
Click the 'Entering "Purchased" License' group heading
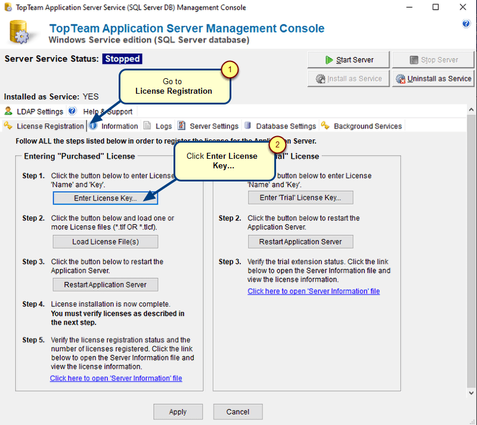(79, 156)
